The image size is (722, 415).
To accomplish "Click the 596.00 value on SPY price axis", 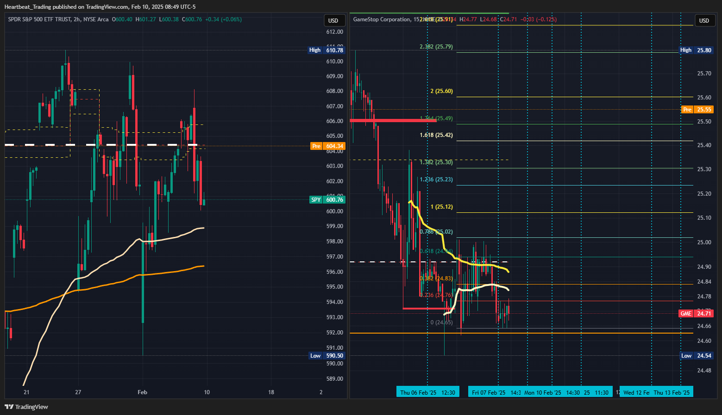I will (335, 272).
